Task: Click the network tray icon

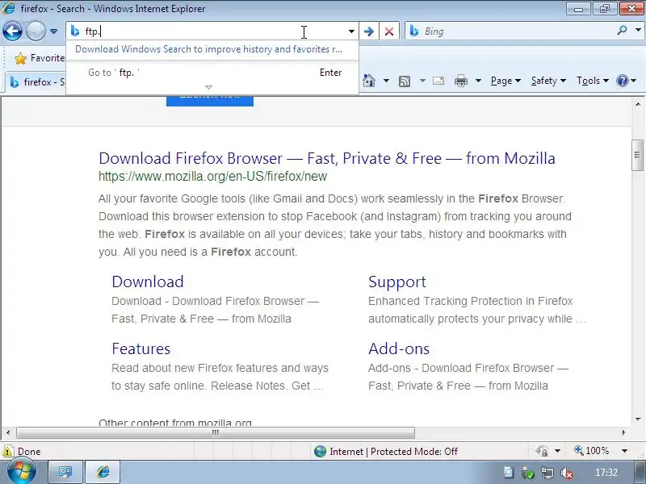Action: click(547, 474)
